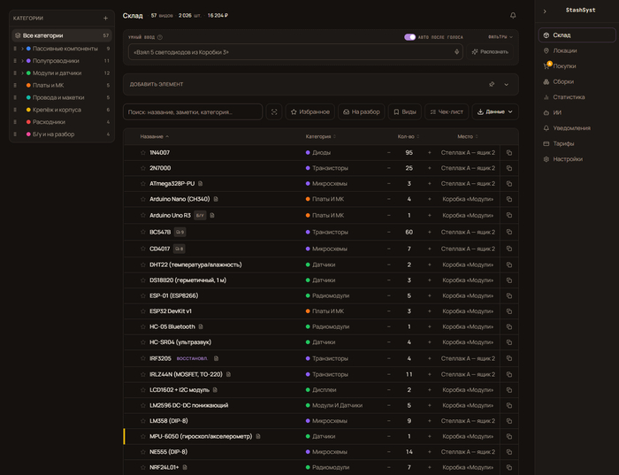Open the note icon of ATmega328P-PU
This screenshot has height=475, width=619.
(201, 184)
